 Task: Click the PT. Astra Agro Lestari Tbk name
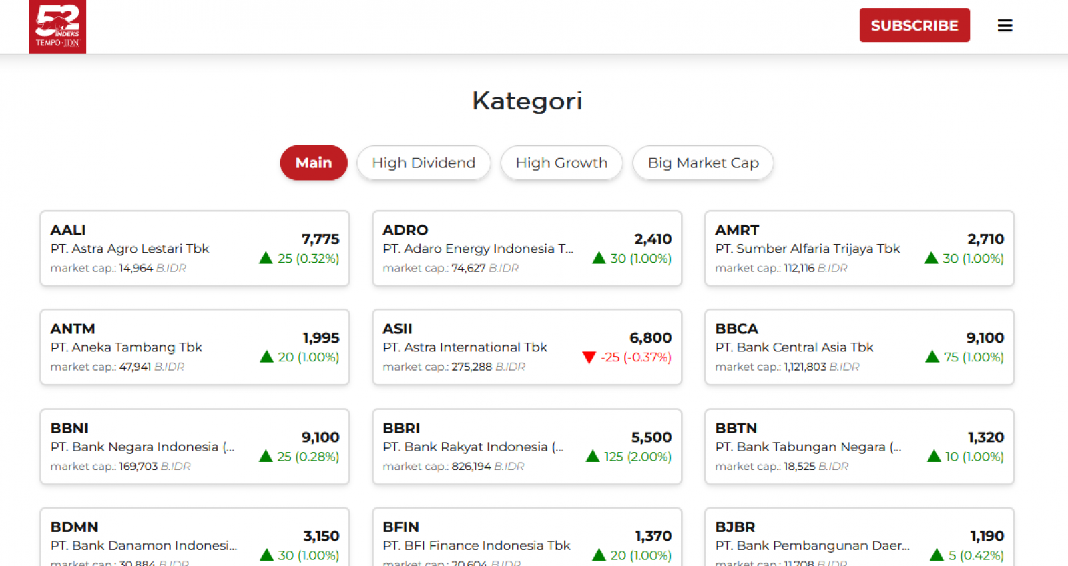click(x=129, y=249)
